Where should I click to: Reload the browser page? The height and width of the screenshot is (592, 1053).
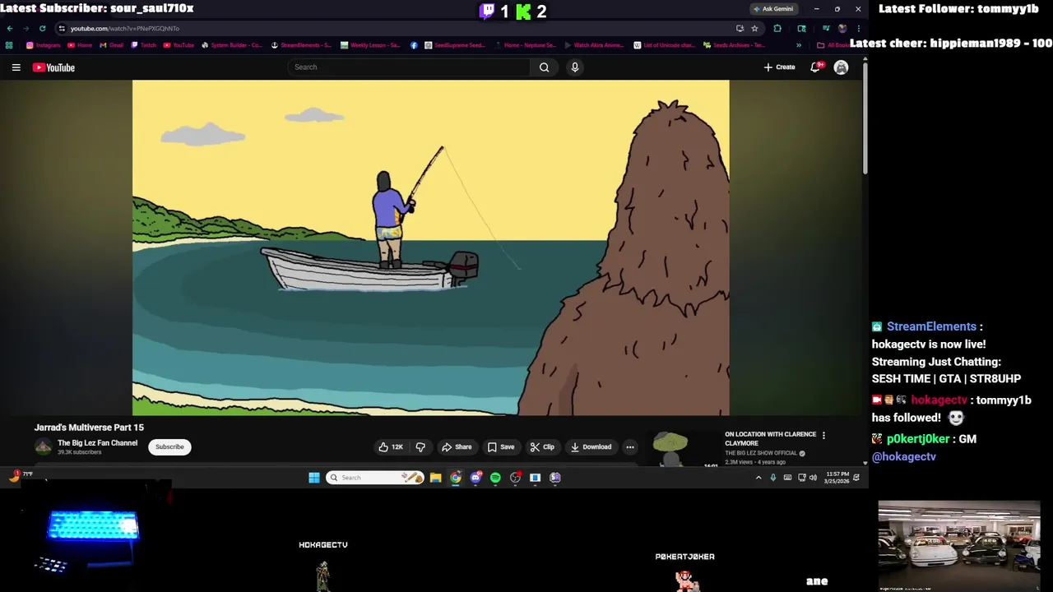[x=42, y=28]
